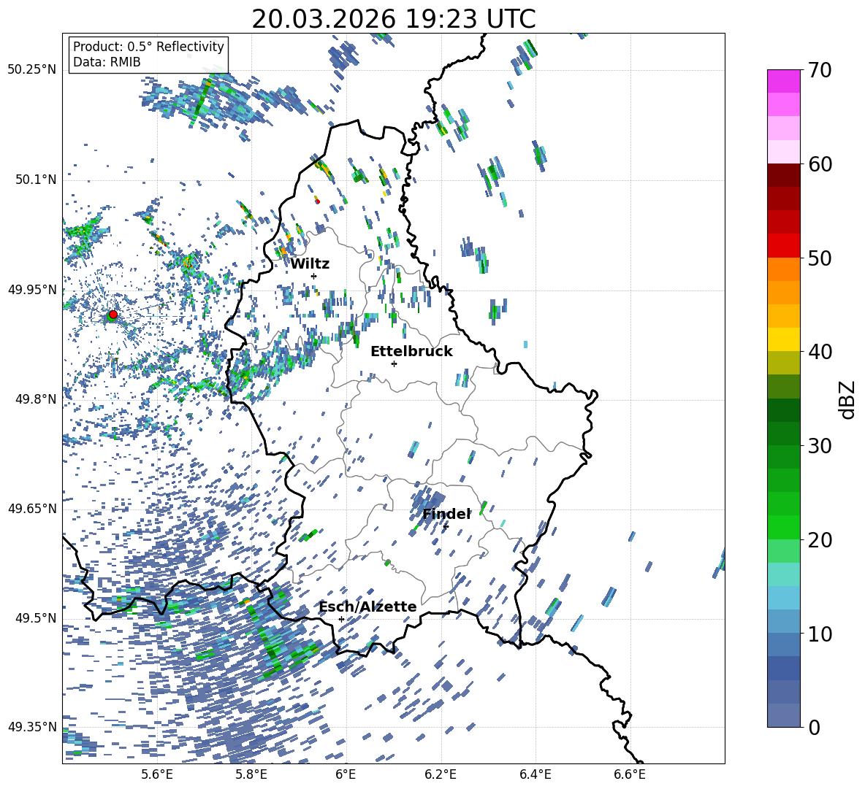Click the dBZ colorbar axis label
The width and height of the screenshot is (865, 789).
click(848, 399)
